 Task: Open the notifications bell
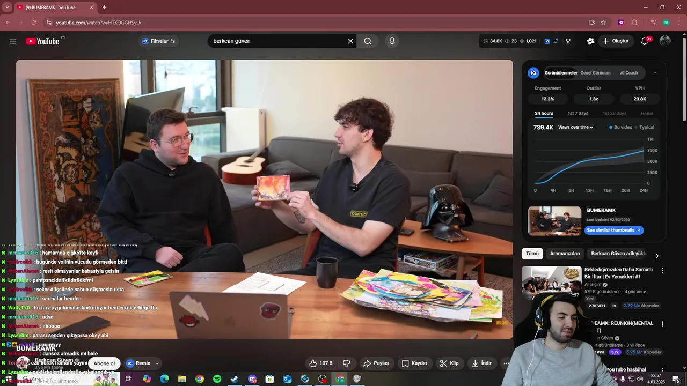[645, 41]
